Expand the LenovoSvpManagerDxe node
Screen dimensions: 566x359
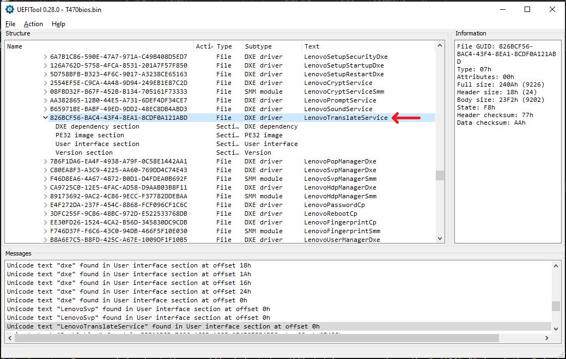coord(45,170)
